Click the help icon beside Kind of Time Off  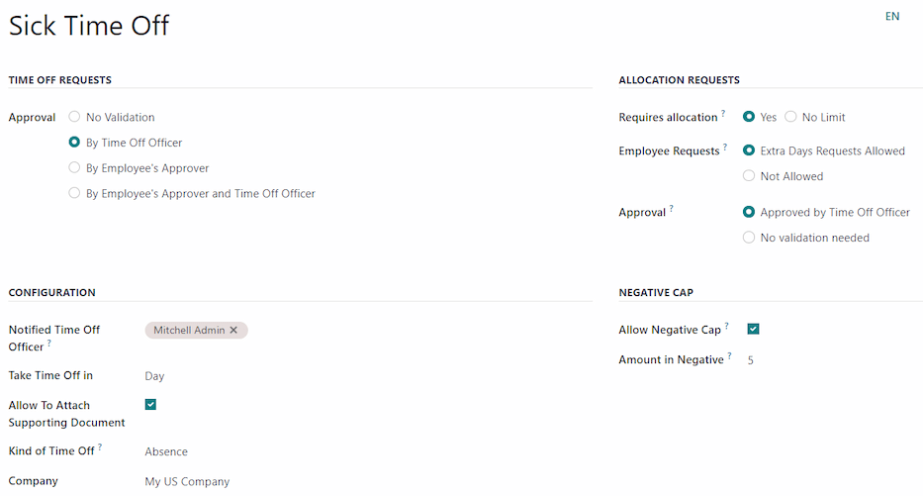pos(100,447)
